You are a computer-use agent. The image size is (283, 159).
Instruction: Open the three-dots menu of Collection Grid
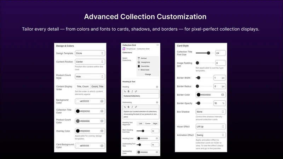click(157, 45)
